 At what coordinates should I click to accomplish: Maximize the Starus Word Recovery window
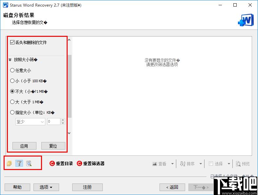[235, 5]
